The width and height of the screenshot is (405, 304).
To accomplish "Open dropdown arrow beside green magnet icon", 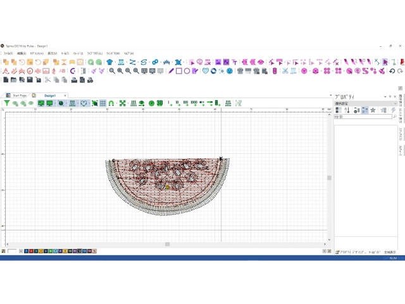I will pyautogui.click(x=116, y=103).
